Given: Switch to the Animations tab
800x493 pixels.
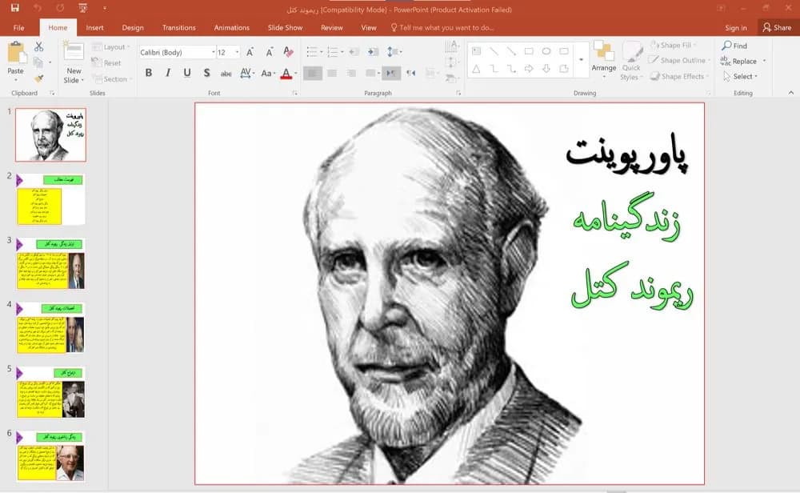Looking at the screenshot, I should [x=232, y=27].
